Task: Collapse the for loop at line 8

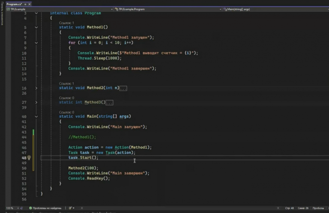Action: click(x=36, y=43)
